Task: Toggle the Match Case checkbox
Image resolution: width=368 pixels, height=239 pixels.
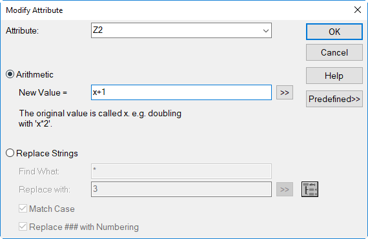Action: point(23,209)
